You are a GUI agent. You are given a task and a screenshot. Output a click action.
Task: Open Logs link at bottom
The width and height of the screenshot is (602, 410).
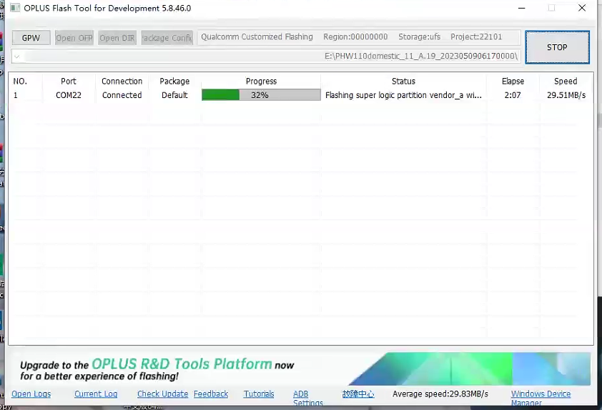tap(31, 394)
